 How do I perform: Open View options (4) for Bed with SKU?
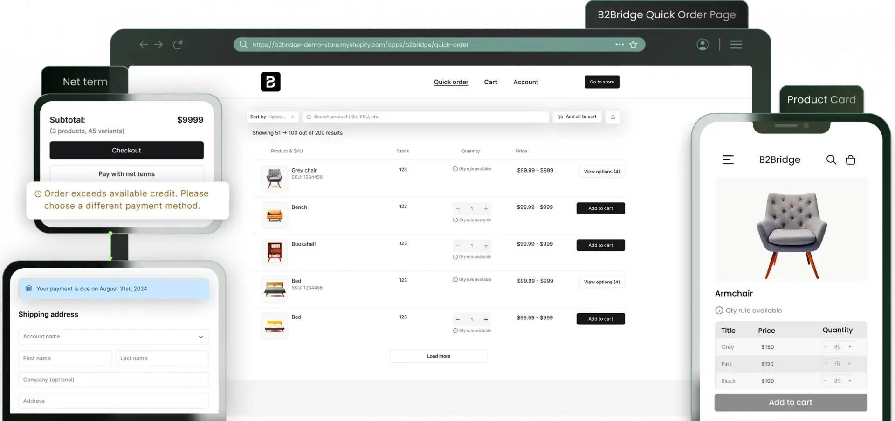[602, 282]
